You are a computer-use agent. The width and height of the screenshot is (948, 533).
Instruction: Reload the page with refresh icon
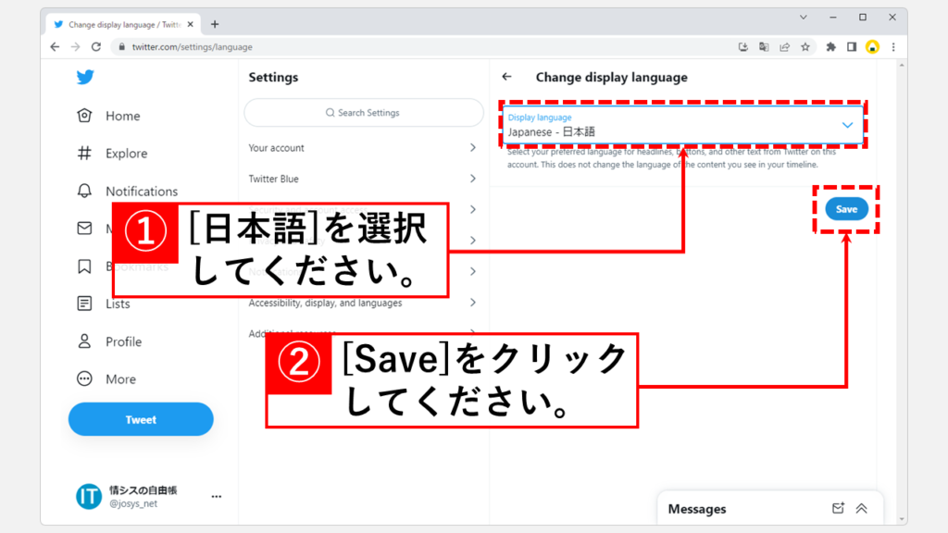(x=96, y=46)
